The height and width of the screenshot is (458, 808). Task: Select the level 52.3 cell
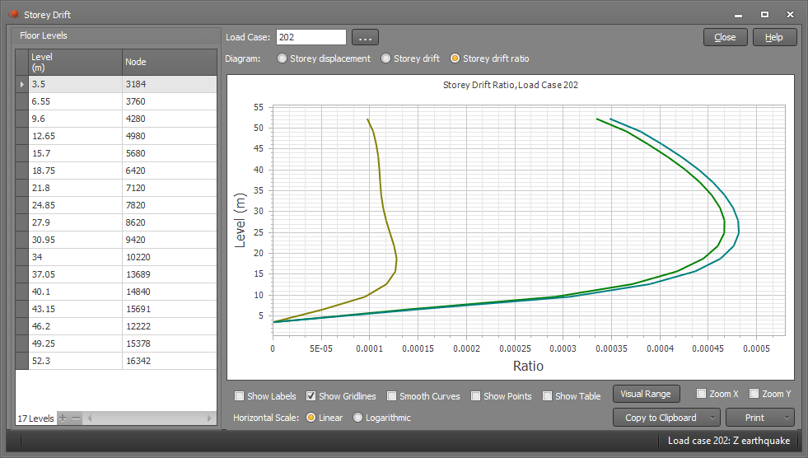point(75,361)
